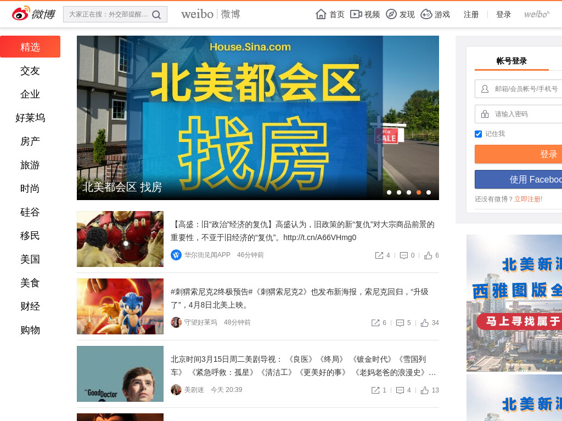Open 华尔街见闻APP author link
Screen dimensions: 562x421
pos(207,255)
